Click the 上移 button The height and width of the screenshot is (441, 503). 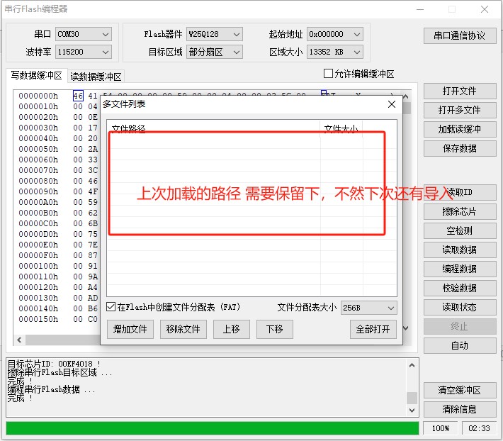point(231,329)
